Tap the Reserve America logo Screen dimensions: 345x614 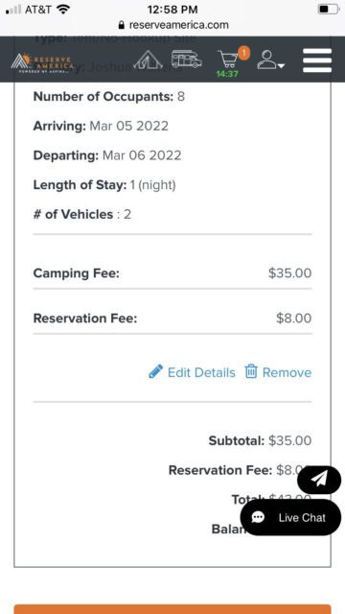pyautogui.click(x=42, y=60)
